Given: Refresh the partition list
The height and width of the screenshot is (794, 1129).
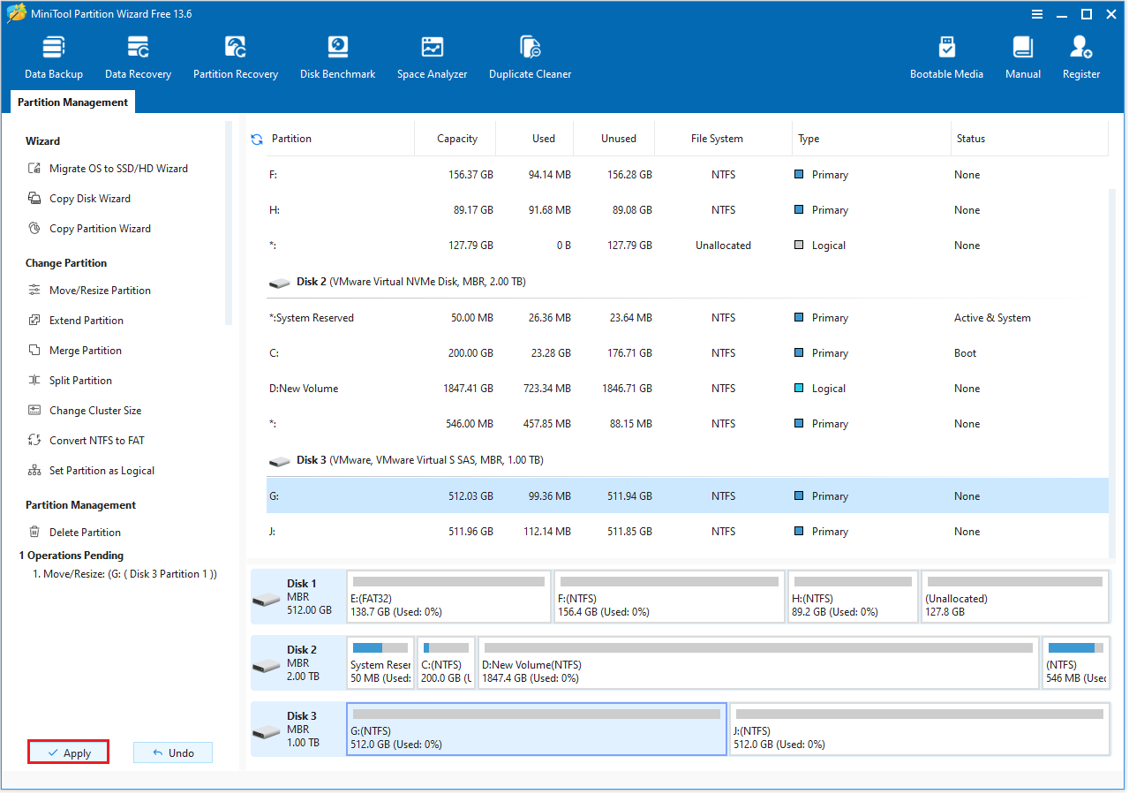Looking at the screenshot, I should tap(255, 138).
